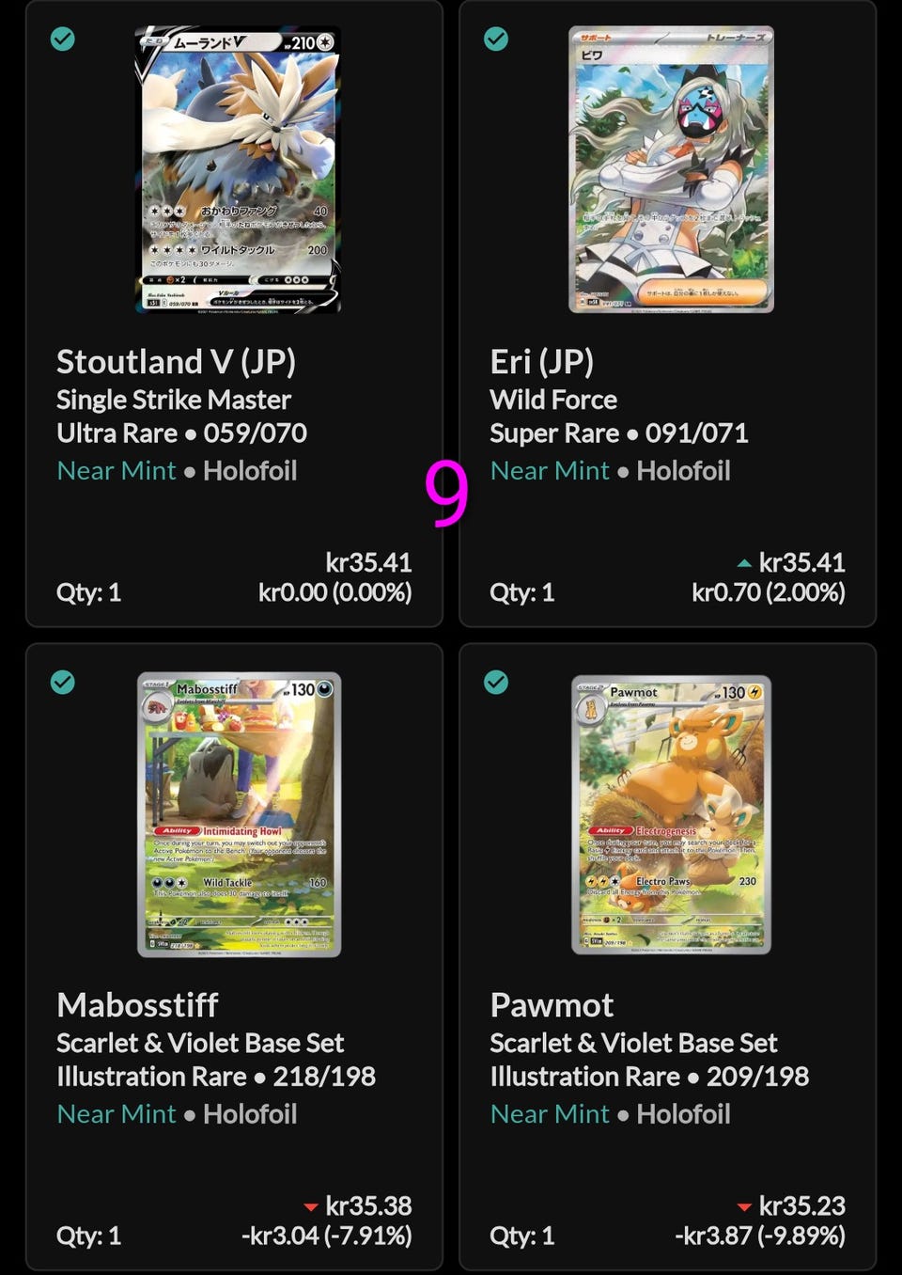The height and width of the screenshot is (1275, 902).
Task: Click the Single Strike Master set name
Action: [x=174, y=401]
